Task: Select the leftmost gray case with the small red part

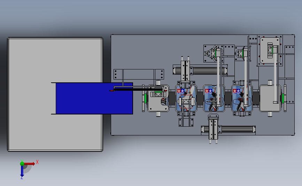Action: 158,98
